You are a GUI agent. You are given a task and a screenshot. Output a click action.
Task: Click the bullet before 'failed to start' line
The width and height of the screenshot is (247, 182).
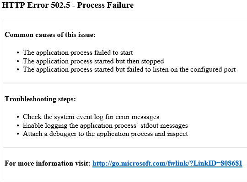point(18,53)
